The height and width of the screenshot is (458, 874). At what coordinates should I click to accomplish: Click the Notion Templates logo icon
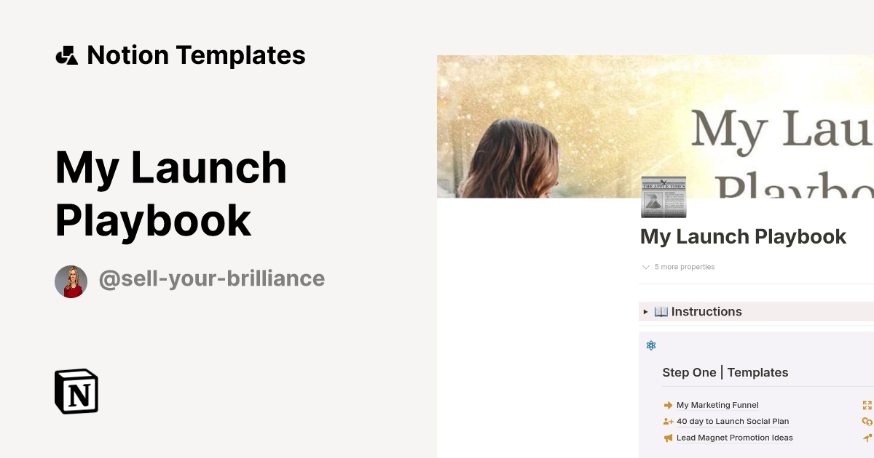(66, 55)
